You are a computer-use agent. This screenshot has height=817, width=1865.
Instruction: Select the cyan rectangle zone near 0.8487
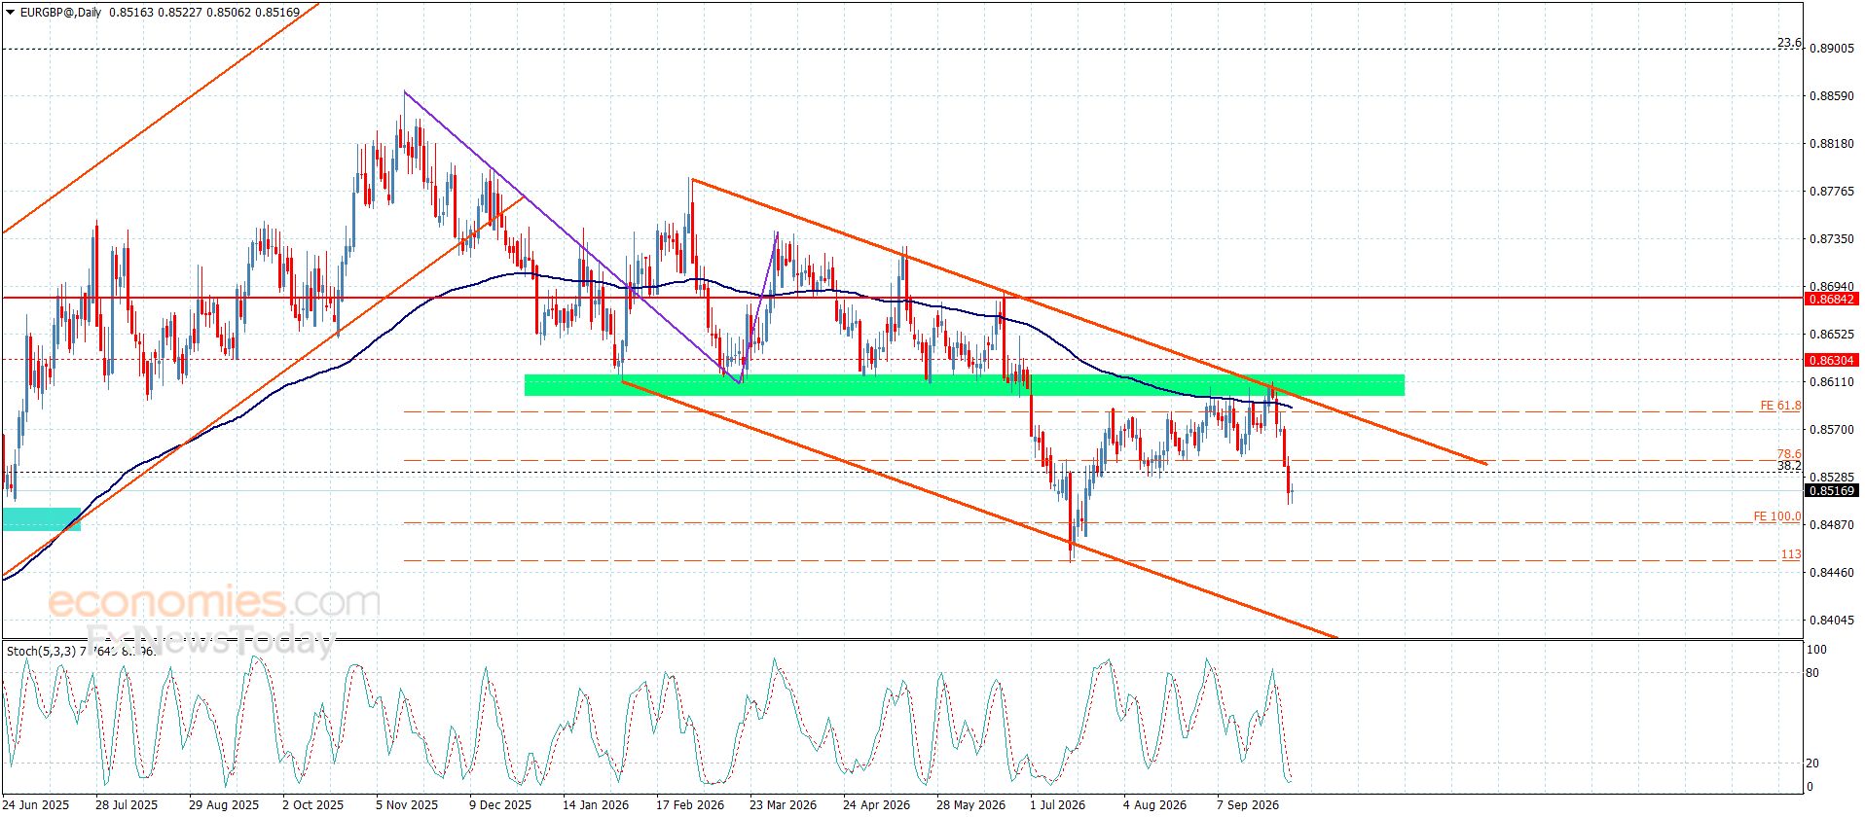click(x=41, y=519)
